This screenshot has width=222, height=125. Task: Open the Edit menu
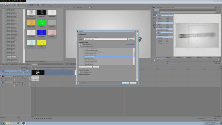[4, 3]
